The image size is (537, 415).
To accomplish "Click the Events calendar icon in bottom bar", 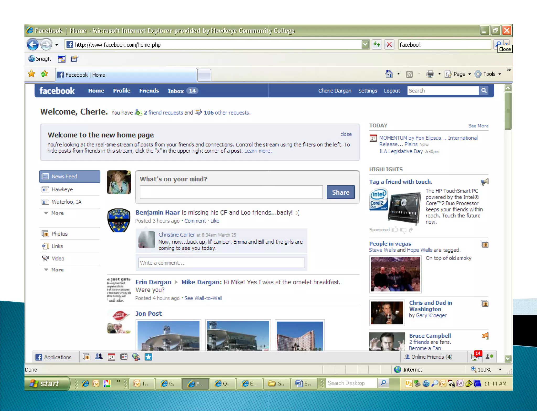I will (x=111, y=357).
